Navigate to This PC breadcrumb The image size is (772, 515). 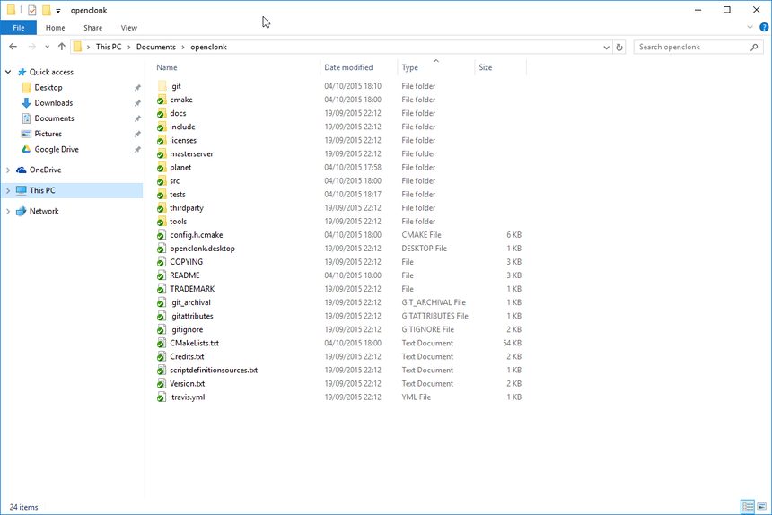click(x=109, y=47)
